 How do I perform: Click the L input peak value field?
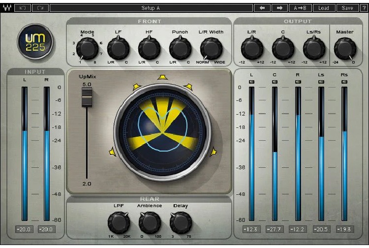pos(24,229)
